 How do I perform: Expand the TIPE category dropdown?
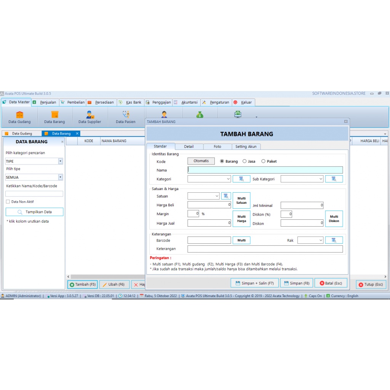60,161
